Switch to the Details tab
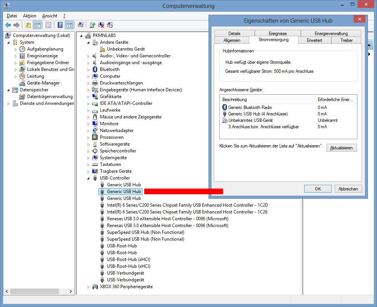The width and height of the screenshot is (377, 307). click(x=234, y=34)
